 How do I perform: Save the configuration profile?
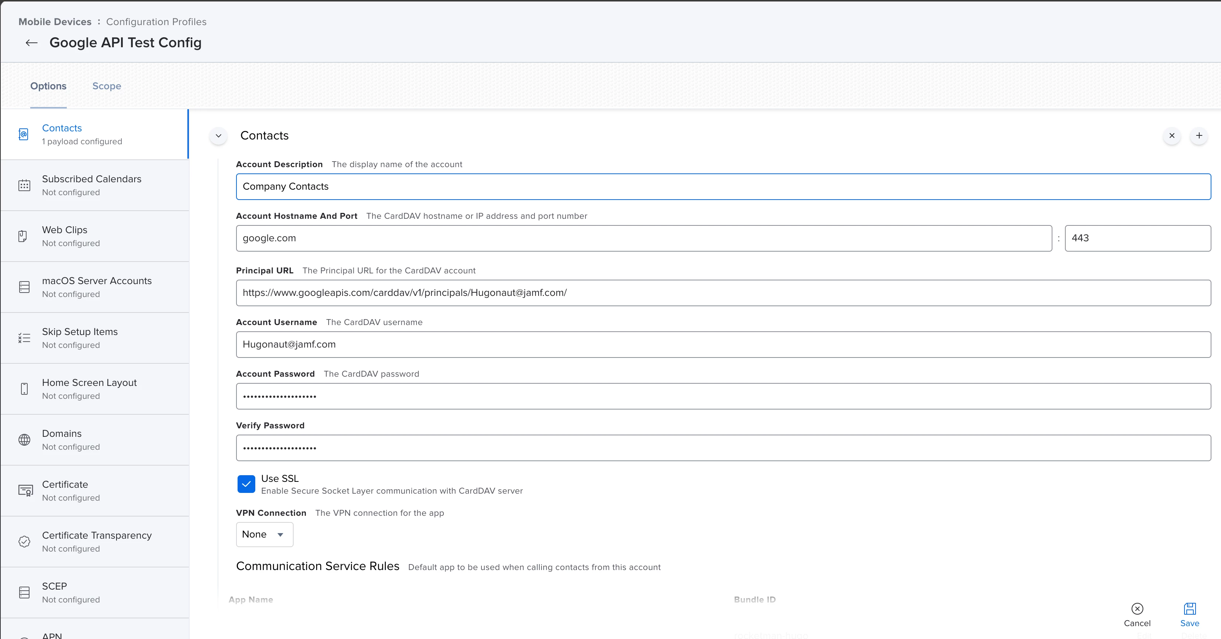tap(1189, 614)
